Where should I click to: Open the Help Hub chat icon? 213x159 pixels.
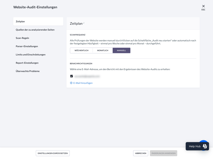pyautogui.click(x=205, y=146)
